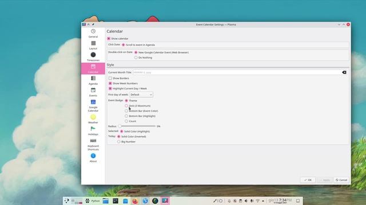Open the Timezones settings page

click(x=93, y=57)
